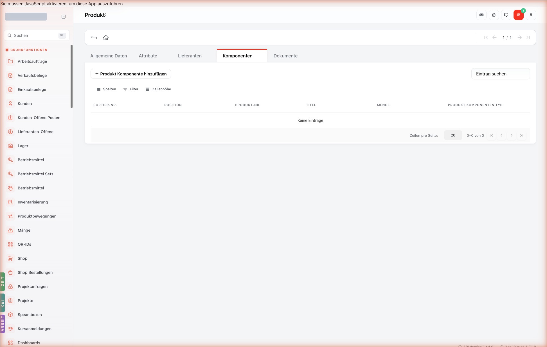Switch to the Dokumente tab

pyautogui.click(x=285, y=56)
